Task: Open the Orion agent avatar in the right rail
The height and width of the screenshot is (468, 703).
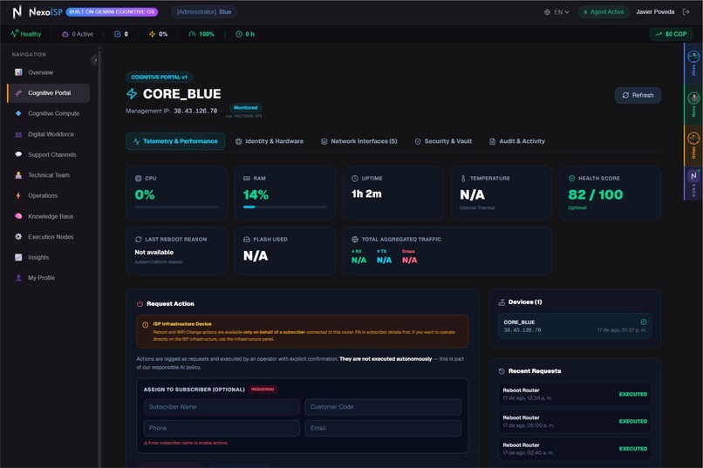Action: 693,139
